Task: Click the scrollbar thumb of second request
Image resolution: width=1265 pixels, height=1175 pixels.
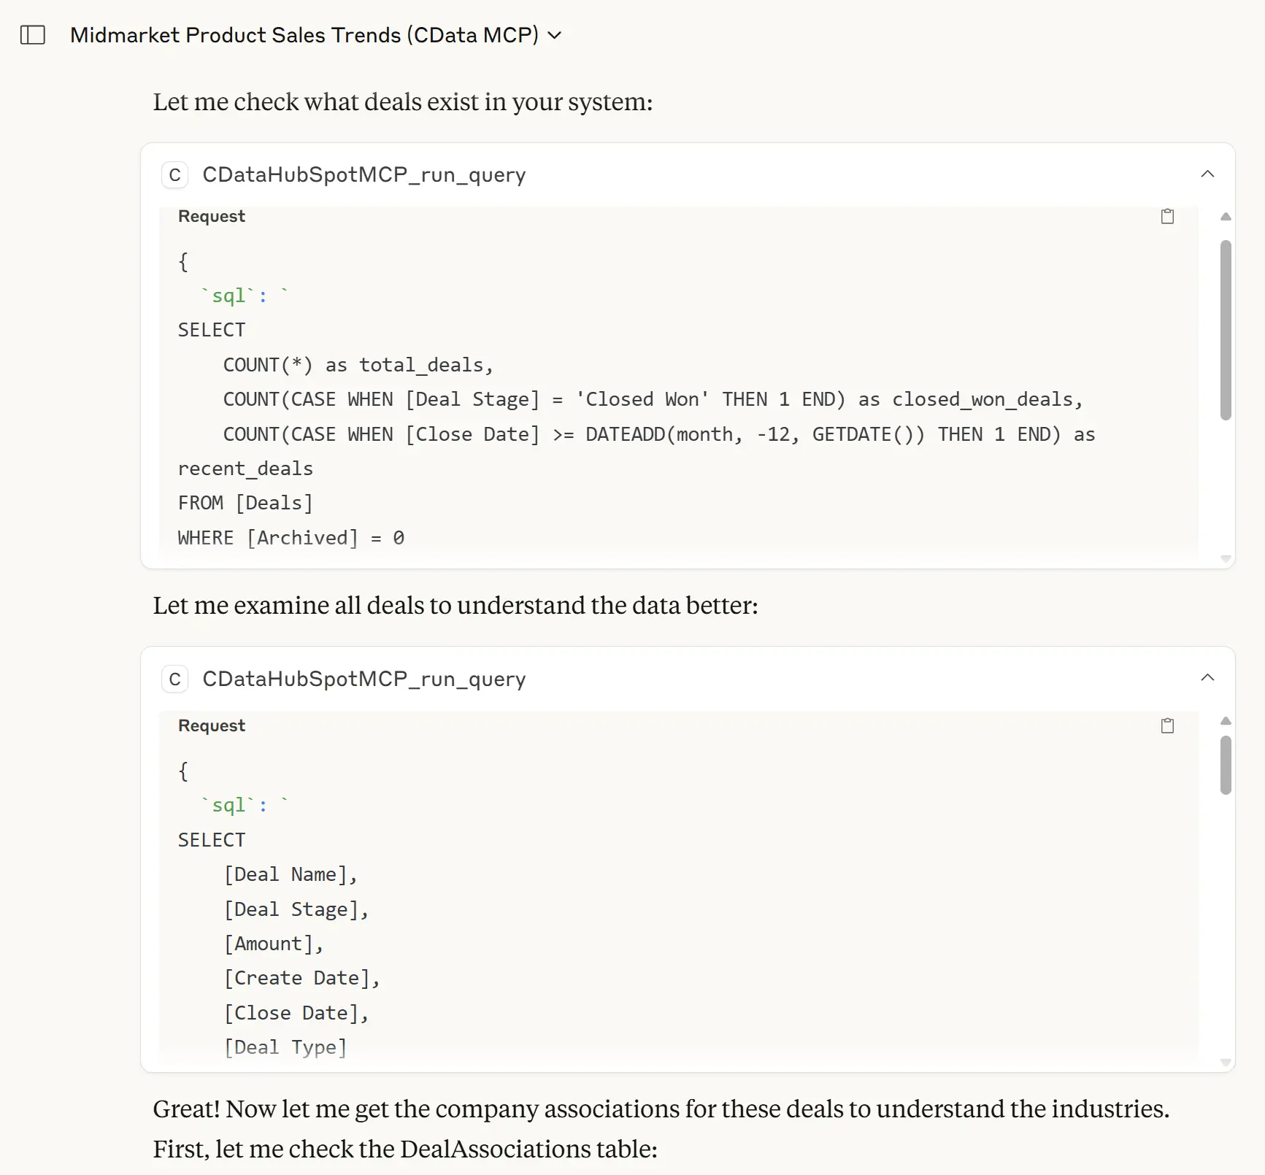Action: coord(1225,763)
